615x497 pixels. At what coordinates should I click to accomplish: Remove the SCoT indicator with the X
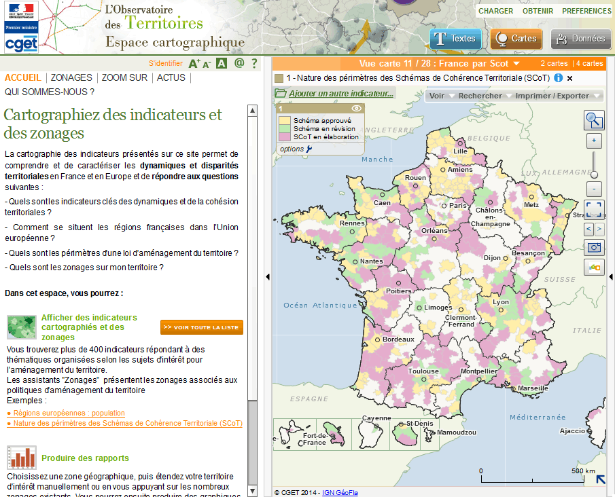570,78
